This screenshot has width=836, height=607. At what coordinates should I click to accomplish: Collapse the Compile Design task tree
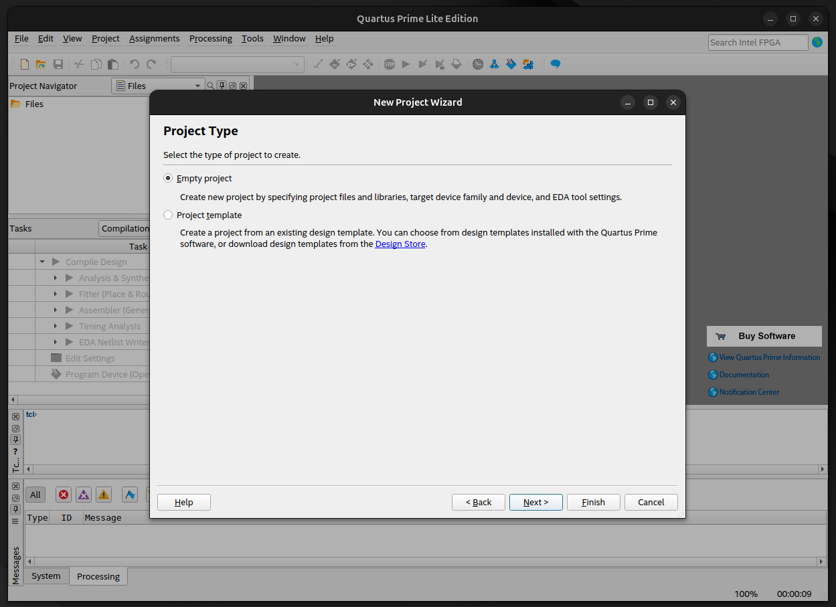[x=43, y=262]
